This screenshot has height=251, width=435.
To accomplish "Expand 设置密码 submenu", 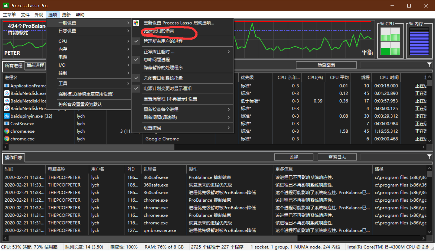I will click(x=183, y=128).
